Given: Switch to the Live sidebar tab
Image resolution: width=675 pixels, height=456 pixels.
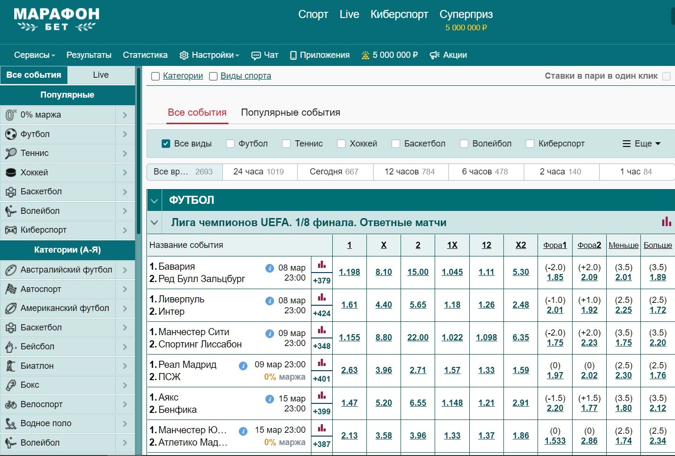Looking at the screenshot, I should [x=101, y=75].
